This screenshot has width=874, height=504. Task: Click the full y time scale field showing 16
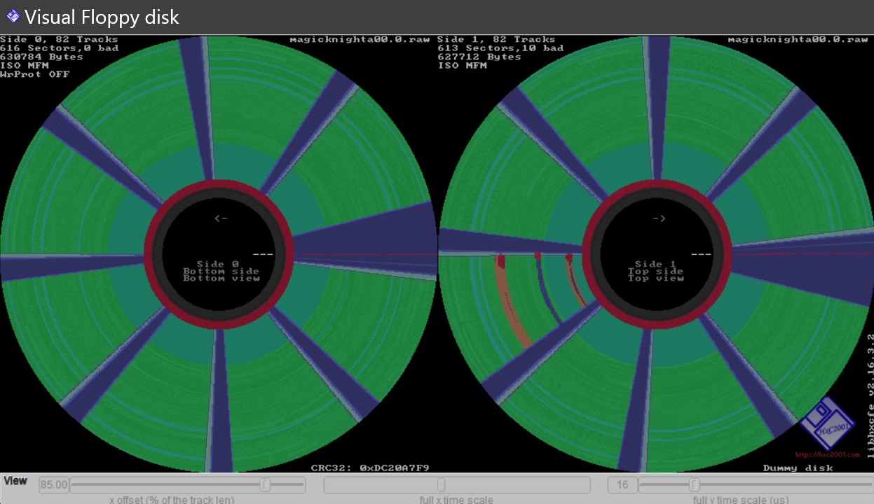(622, 485)
